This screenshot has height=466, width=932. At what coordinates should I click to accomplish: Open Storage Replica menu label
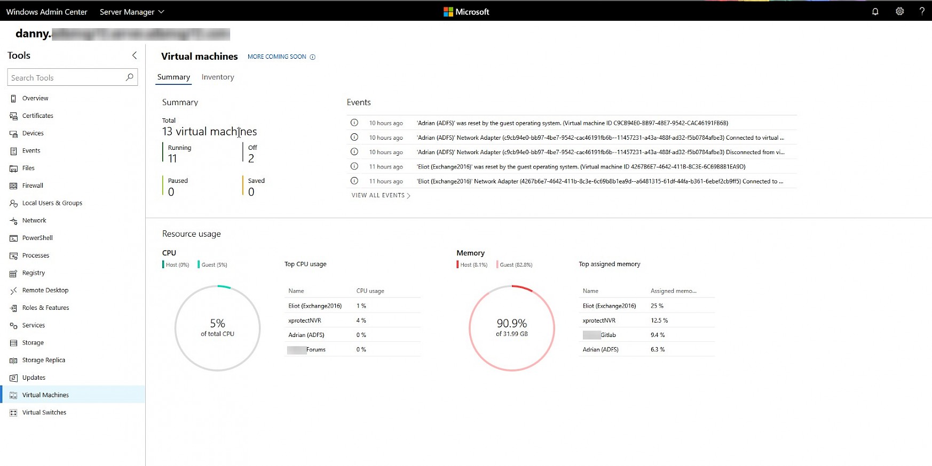click(44, 360)
